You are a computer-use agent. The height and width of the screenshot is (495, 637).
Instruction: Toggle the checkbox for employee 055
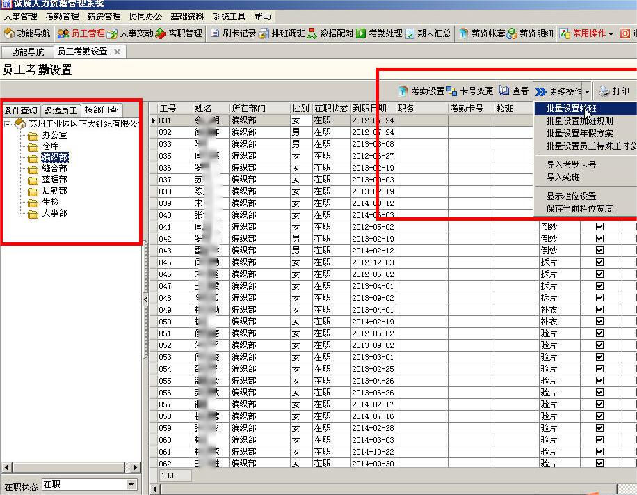point(599,380)
